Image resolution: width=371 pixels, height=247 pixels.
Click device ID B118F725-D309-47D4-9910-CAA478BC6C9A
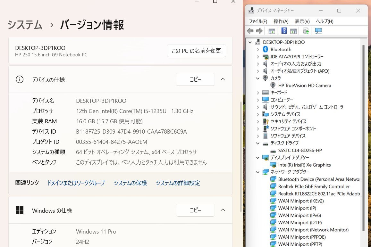(131, 131)
